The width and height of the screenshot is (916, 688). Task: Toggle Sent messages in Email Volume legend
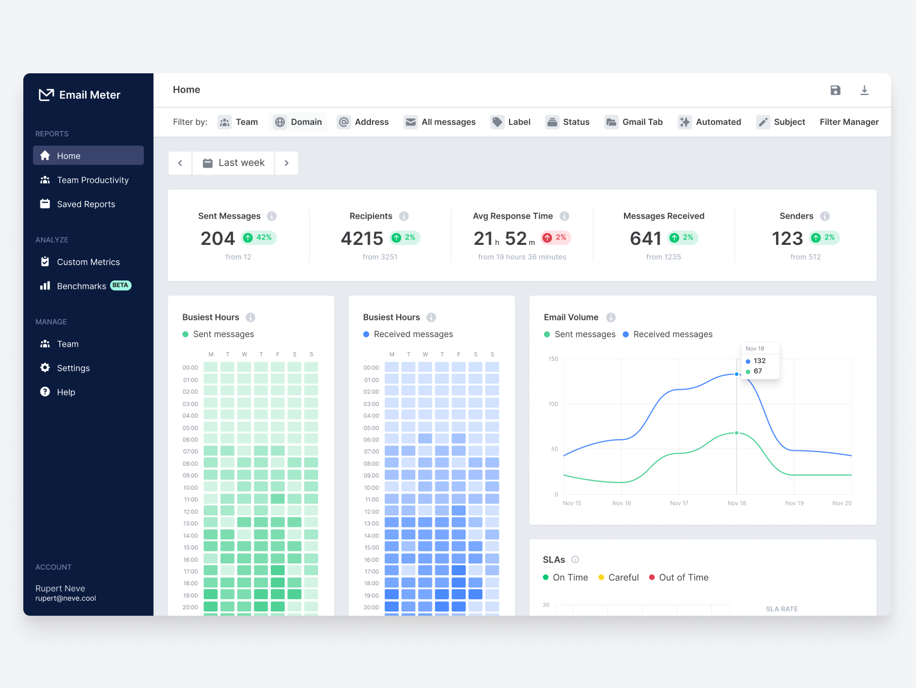click(580, 334)
